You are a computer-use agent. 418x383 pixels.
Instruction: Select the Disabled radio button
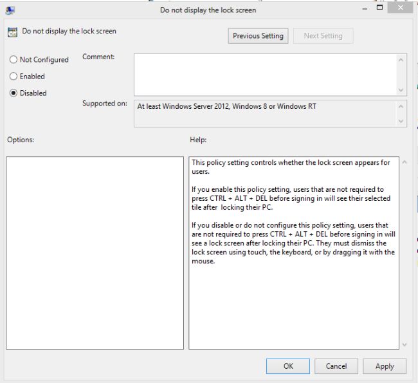14,93
